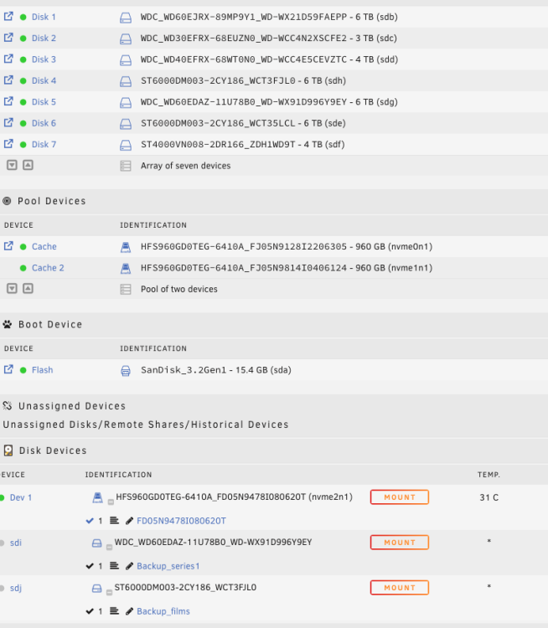Mount the Dev 1 nvme2n1 disk

400,497
